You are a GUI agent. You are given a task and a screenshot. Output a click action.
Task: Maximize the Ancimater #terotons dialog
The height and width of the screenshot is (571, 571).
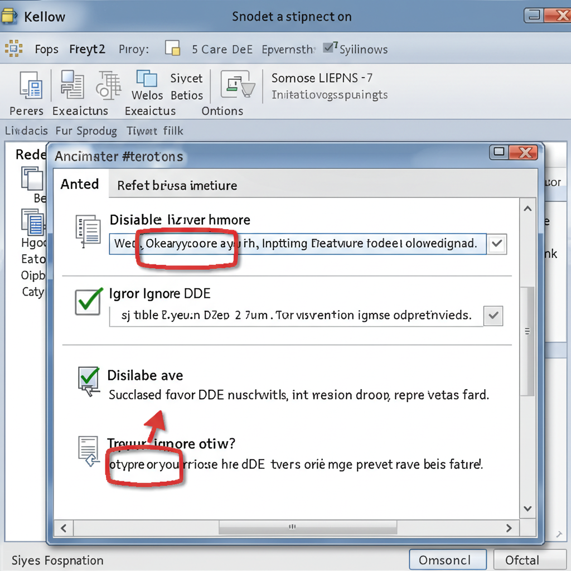(499, 152)
